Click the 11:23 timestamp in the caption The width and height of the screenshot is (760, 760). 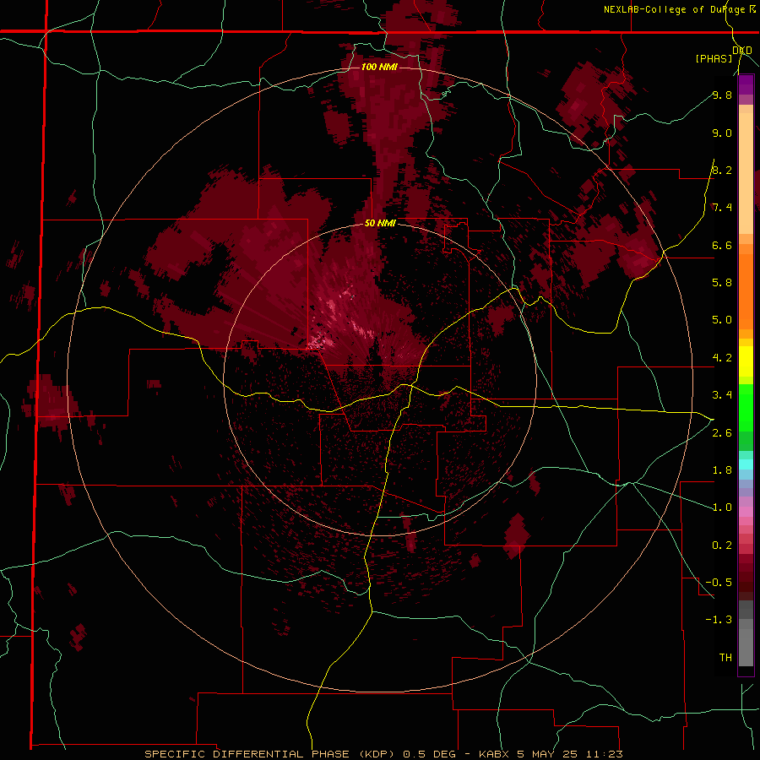click(x=603, y=754)
